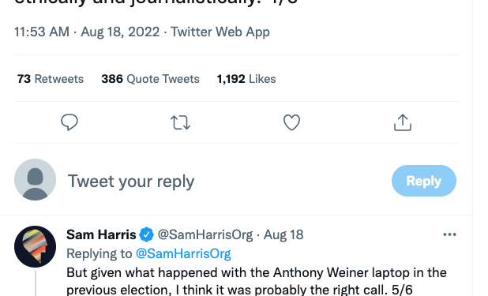The image size is (488, 296).
Task: Open the Twitter Web App source link
Action: [x=220, y=32]
